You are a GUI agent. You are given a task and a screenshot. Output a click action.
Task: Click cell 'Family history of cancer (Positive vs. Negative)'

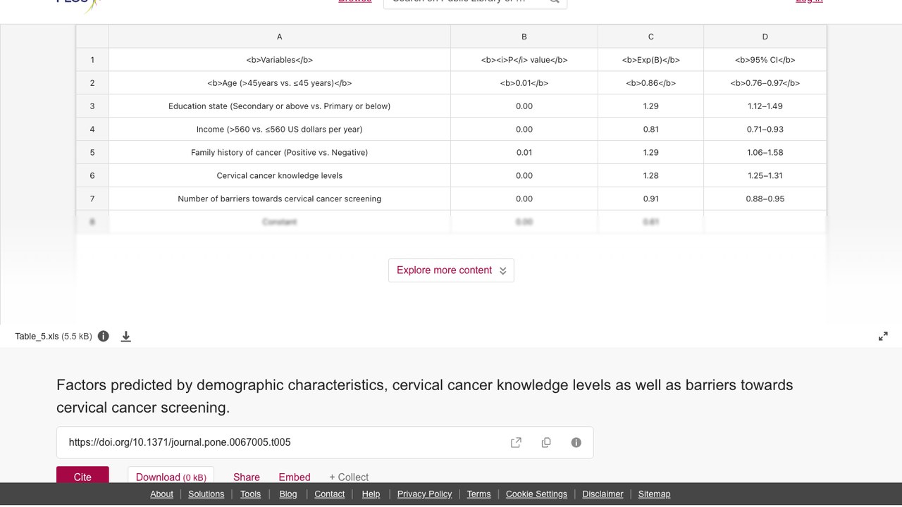coord(280,152)
